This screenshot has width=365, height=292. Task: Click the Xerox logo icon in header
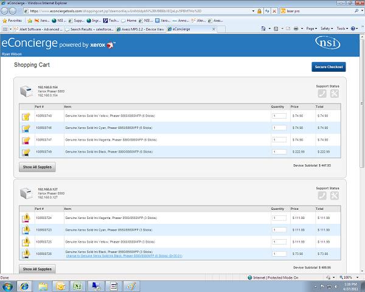point(111,45)
